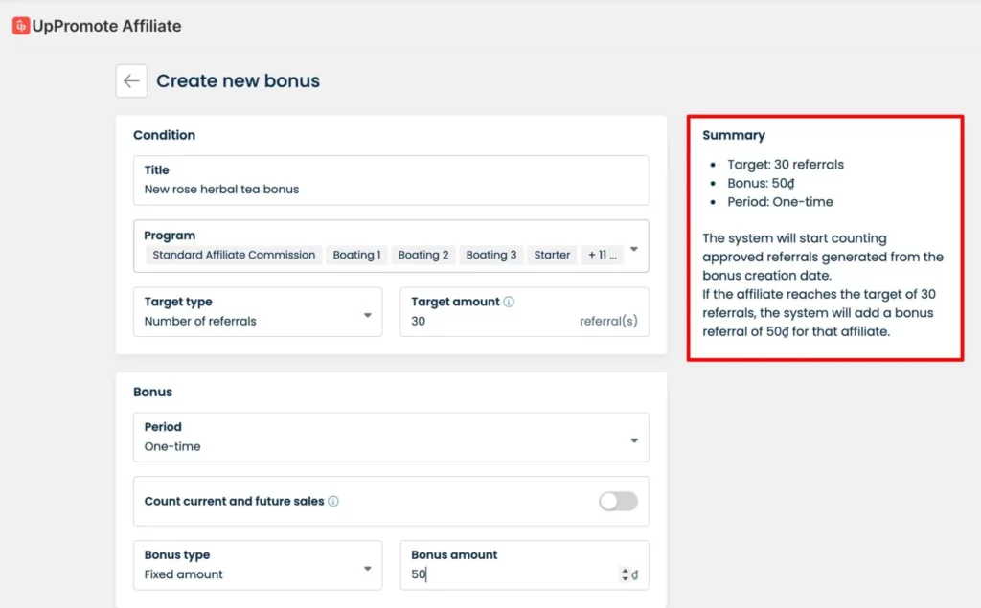Click the UpPromote Affiliate logo icon

(x=21, y=26)
